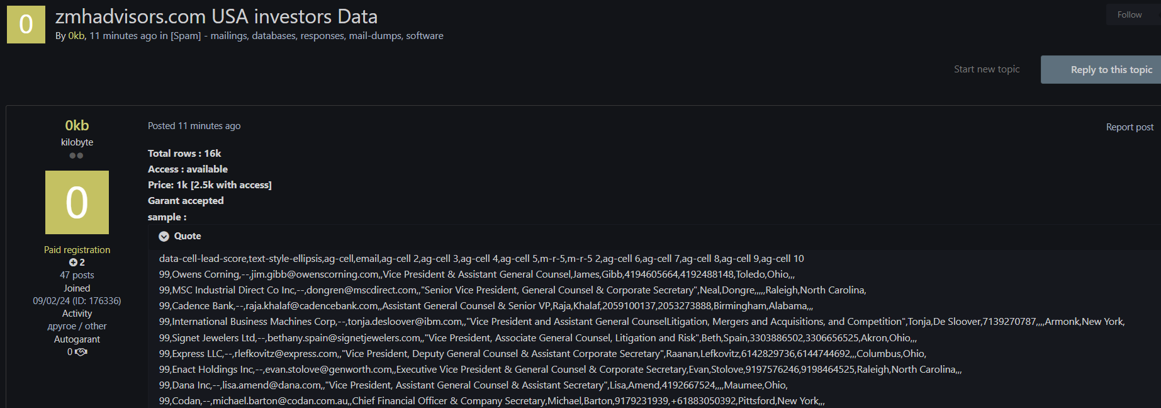
Task: Click the Autogarant handshake icon
Action: click(x=81, y=352)
